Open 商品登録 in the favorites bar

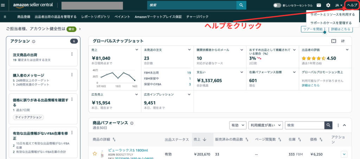(24, 17)
